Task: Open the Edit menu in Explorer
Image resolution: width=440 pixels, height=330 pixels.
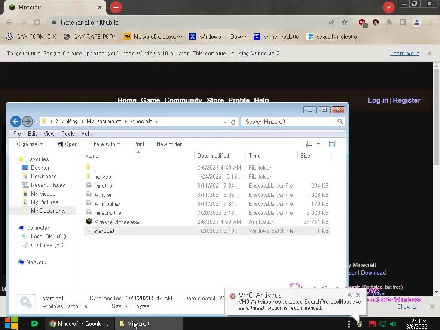Action: pos(32,134)
